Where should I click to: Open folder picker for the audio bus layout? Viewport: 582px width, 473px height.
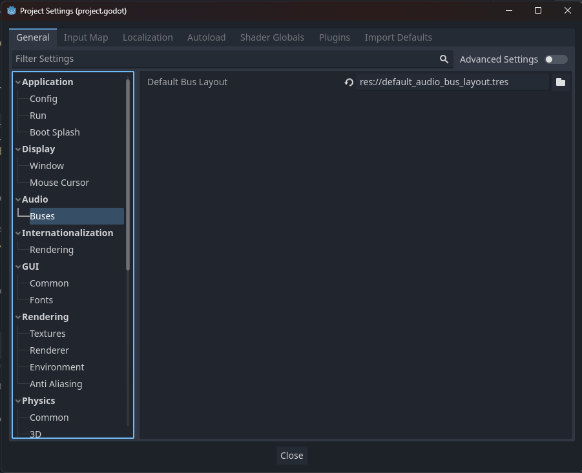coord(561,82)
